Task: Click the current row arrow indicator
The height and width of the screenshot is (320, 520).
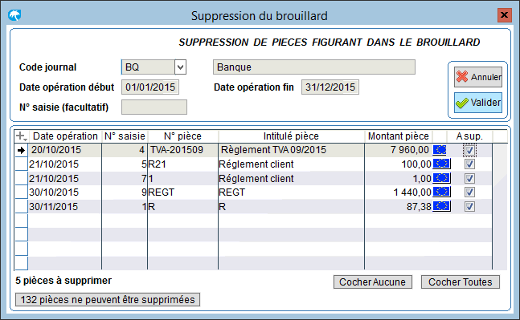Action: (x=21, y=150)
